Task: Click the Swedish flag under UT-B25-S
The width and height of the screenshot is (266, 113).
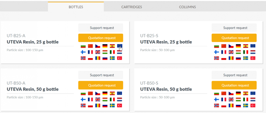Action: point(246,58)
